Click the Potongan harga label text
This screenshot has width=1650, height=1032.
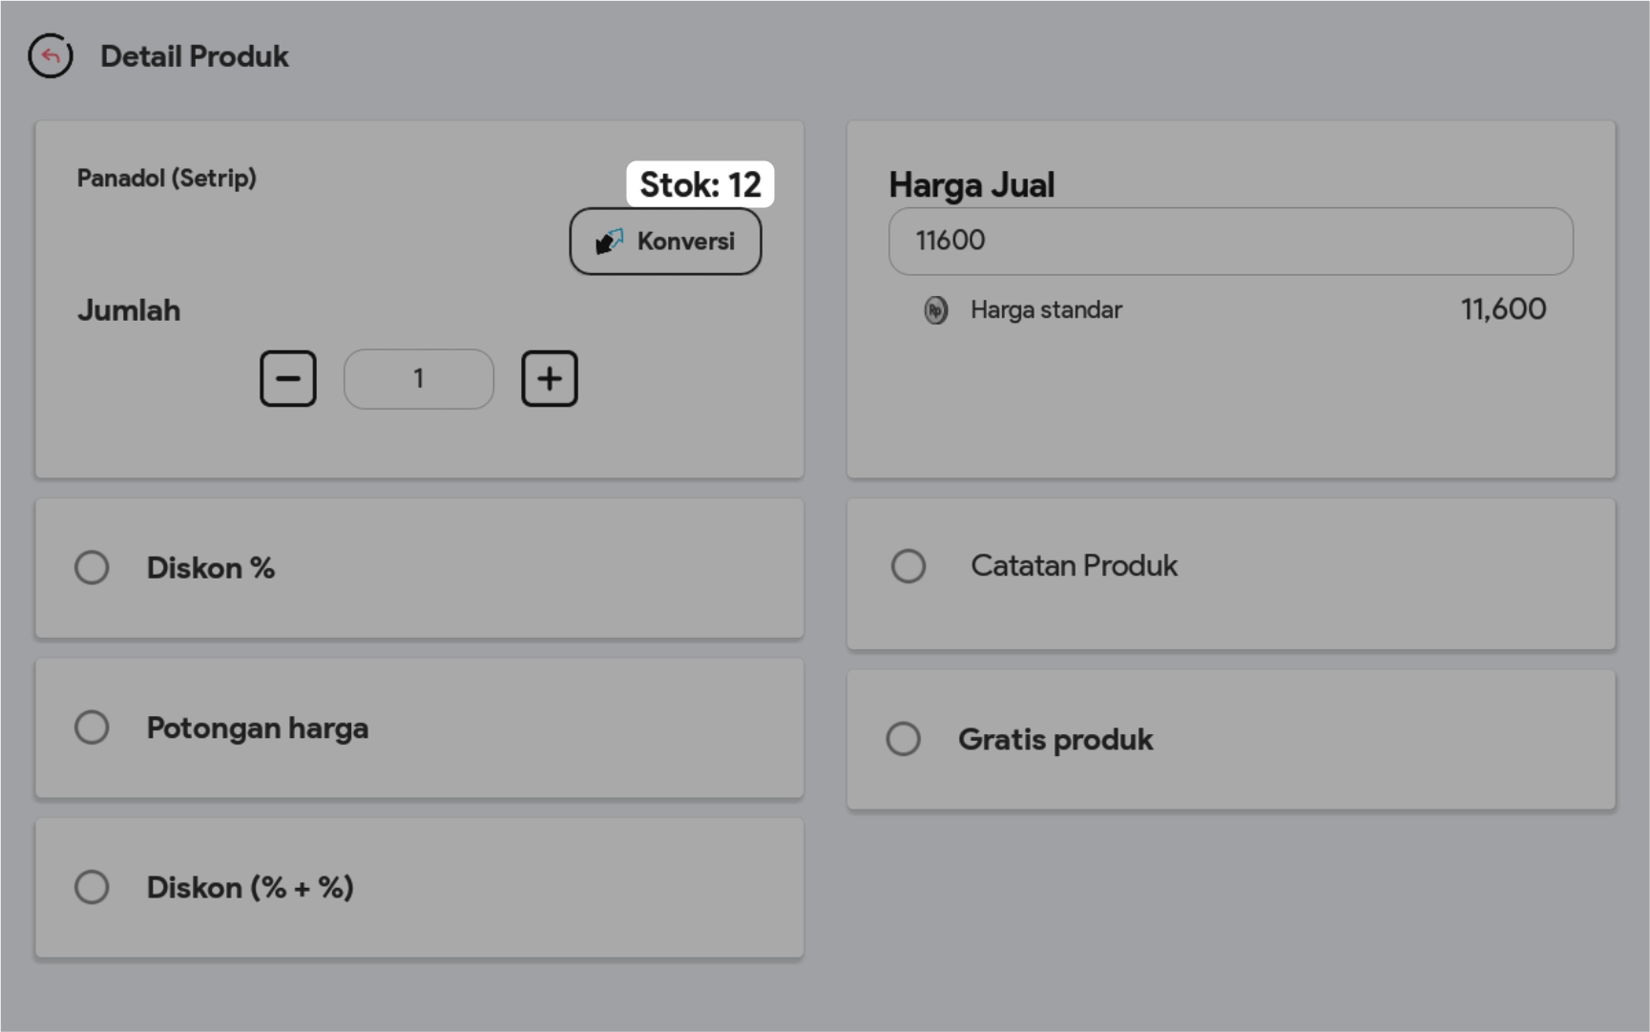point(258,728)
